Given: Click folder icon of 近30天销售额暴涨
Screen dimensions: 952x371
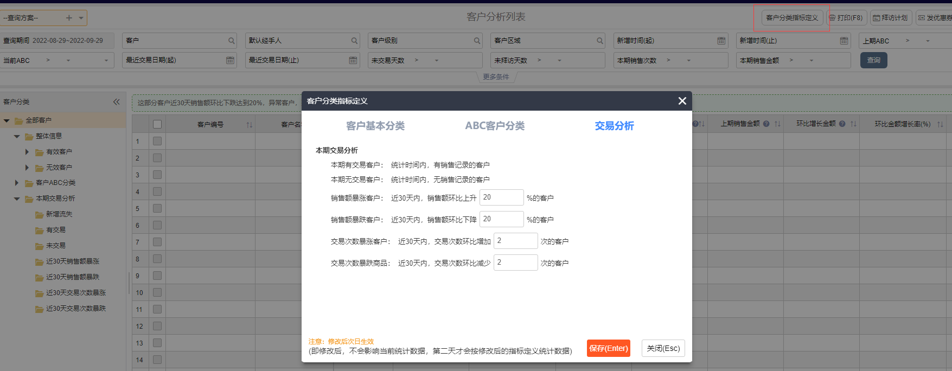Looking at the screenshot, I should click(x=39, y=262).
